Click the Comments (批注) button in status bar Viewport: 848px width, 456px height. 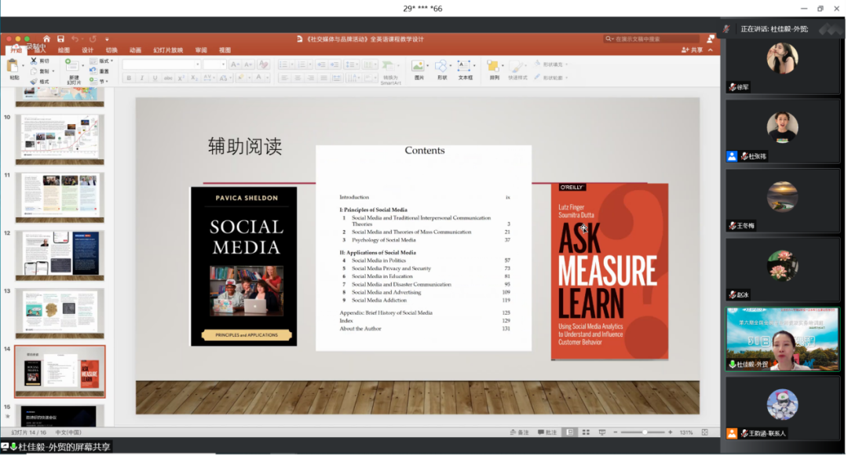(x=547, y=432)
